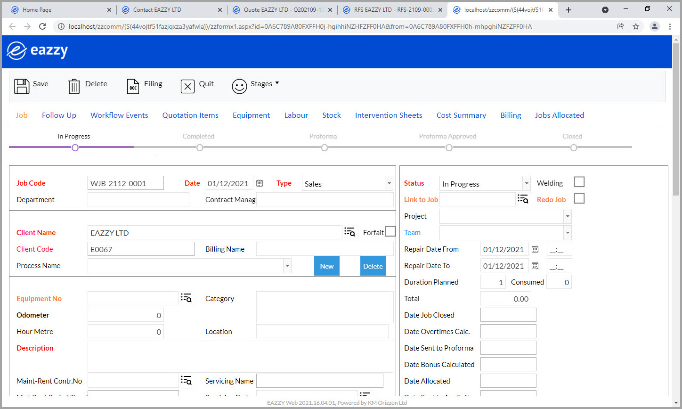Click the Completed stage marker
682x409 pixels.
click(200, 147)
